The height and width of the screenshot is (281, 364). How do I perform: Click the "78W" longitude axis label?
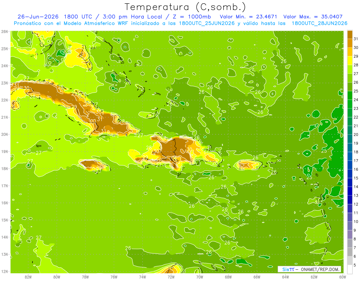tap(85, 276)
